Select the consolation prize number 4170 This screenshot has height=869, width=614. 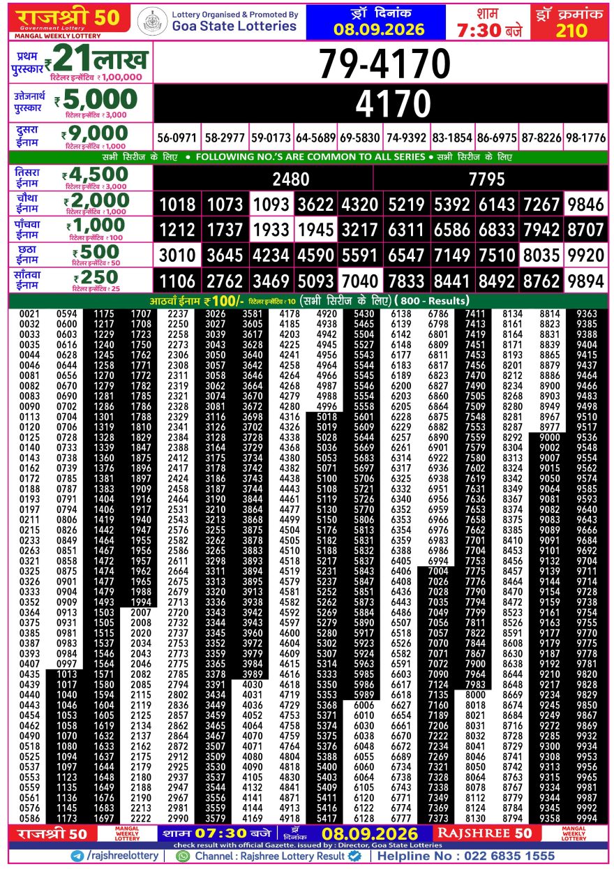point(385,104)
